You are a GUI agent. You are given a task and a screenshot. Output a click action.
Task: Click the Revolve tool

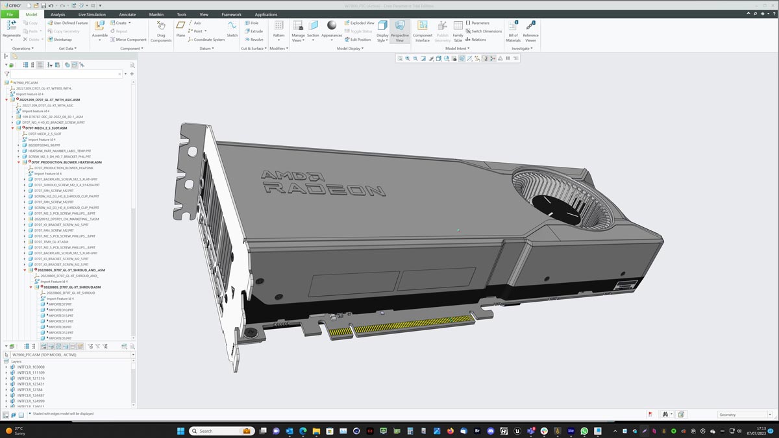tap(254, 40)
